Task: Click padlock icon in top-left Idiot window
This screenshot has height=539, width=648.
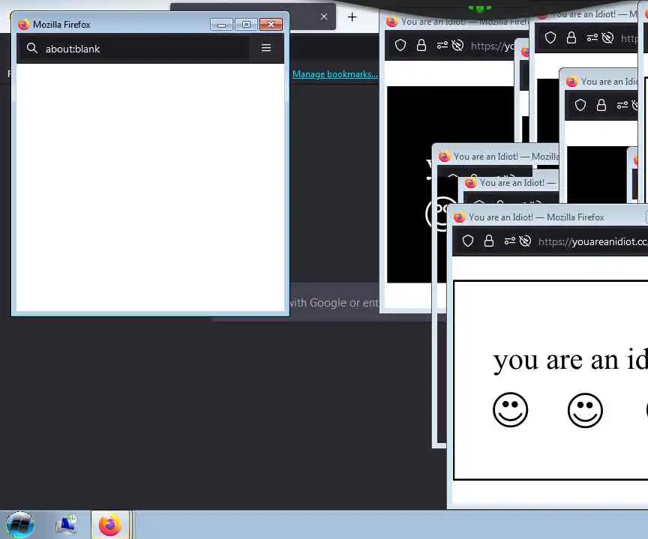Action: pos(421,45)
